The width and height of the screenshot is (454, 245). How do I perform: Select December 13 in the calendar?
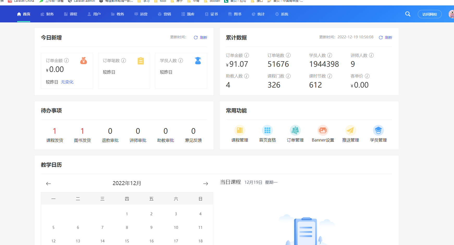[x=78, y=241]
